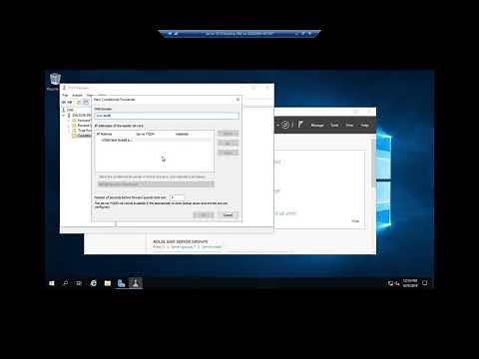Screen dimensions: 479x359
Task: Click the taskbar clock and date
Action: 410,283
